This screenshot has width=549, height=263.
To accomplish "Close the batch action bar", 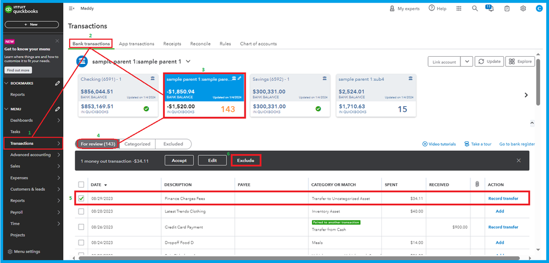I will [519, 160].
